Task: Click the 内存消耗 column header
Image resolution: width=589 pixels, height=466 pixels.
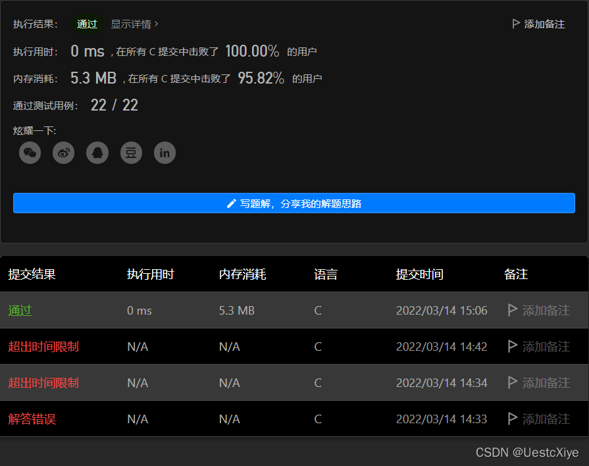Action: 243,274
